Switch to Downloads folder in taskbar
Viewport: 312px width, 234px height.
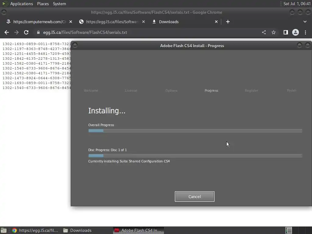pyautogui.click(x=77, y=230)
